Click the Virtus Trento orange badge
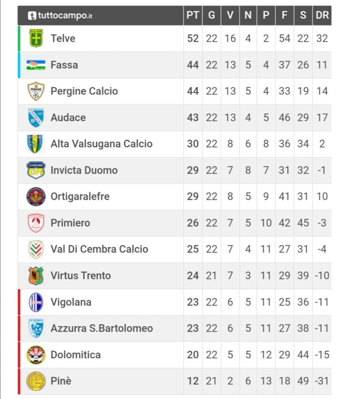Screen dimensions: 340x399 pyautogui.click(x=36, y=275)
